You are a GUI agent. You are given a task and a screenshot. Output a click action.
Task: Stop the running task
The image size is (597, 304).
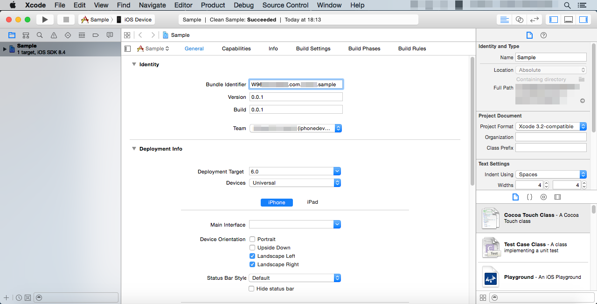tap(66, 20)
